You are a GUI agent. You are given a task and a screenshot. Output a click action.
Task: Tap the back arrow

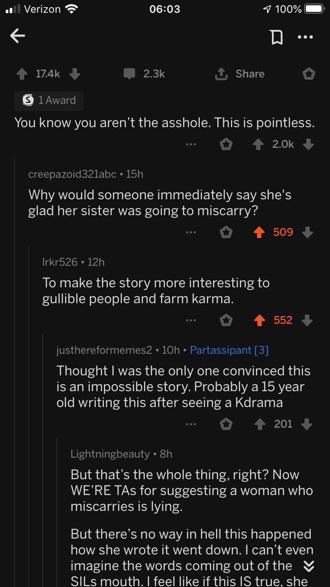click(x=18, y=37)
